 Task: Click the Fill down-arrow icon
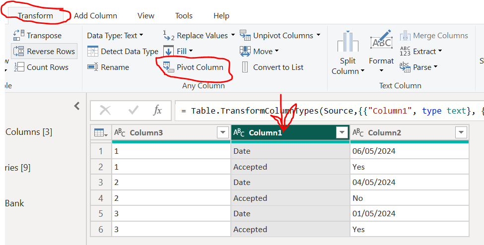[169, 51]
